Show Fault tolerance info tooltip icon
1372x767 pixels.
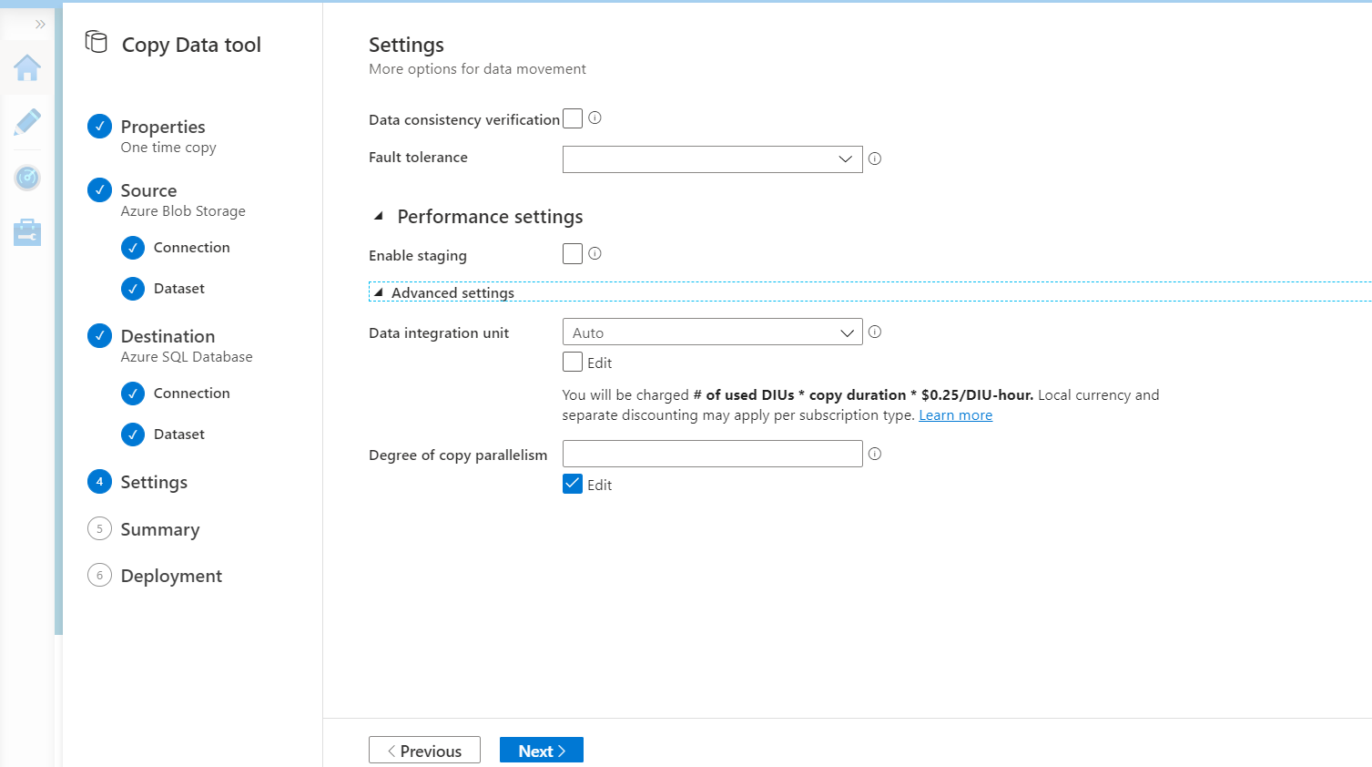click(875, 159)
